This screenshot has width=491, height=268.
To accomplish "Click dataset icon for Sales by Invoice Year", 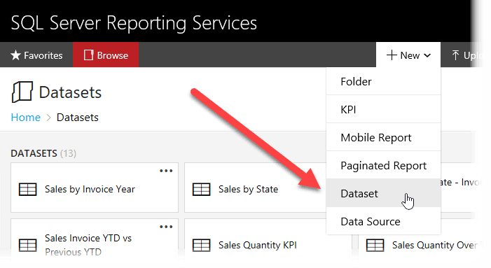I will click(x=27, y=189).
